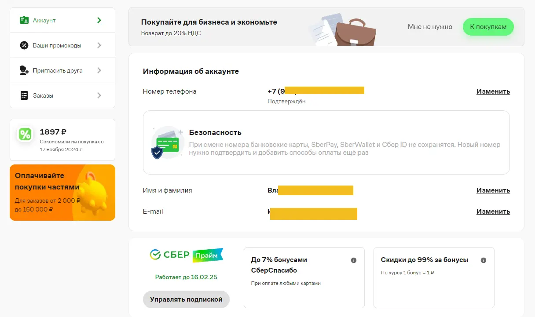Click info icon on 99% discounts card
The width and height of the screenshot is (535, 317).
click(484, 260)
